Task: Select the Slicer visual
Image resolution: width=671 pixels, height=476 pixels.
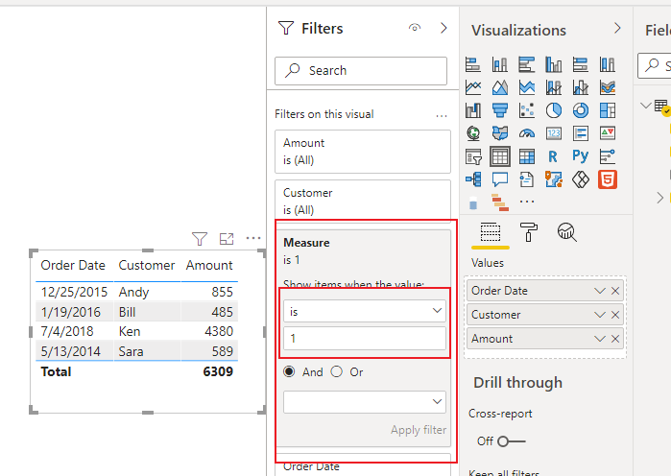Action: [x=473, y=156]
